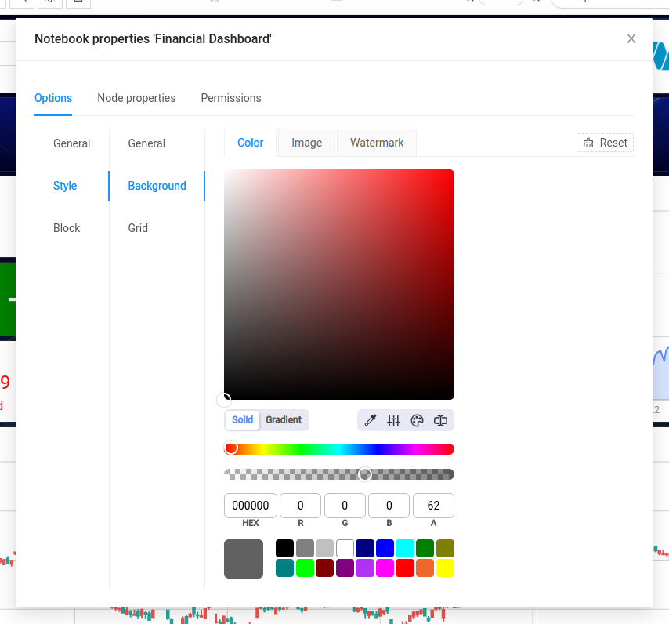The image size is (669, 624).
Task: Select Block in the left sidebar
Action: pos(67,228)
